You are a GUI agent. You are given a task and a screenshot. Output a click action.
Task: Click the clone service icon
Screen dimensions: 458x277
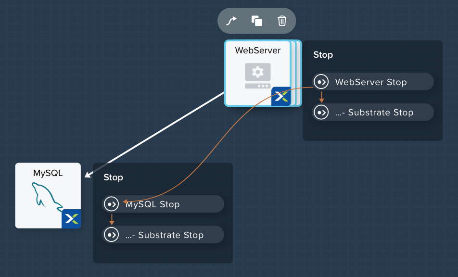pyautogui.click(x=257, y=21)
